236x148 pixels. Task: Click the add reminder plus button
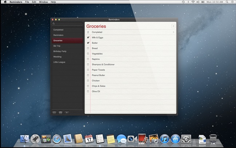(x=173, y=26)
